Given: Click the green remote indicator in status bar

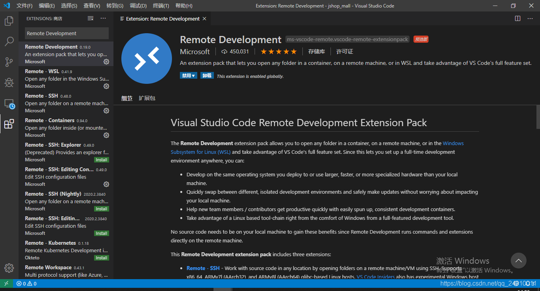Looking at the screenshot, I should 6,283.
